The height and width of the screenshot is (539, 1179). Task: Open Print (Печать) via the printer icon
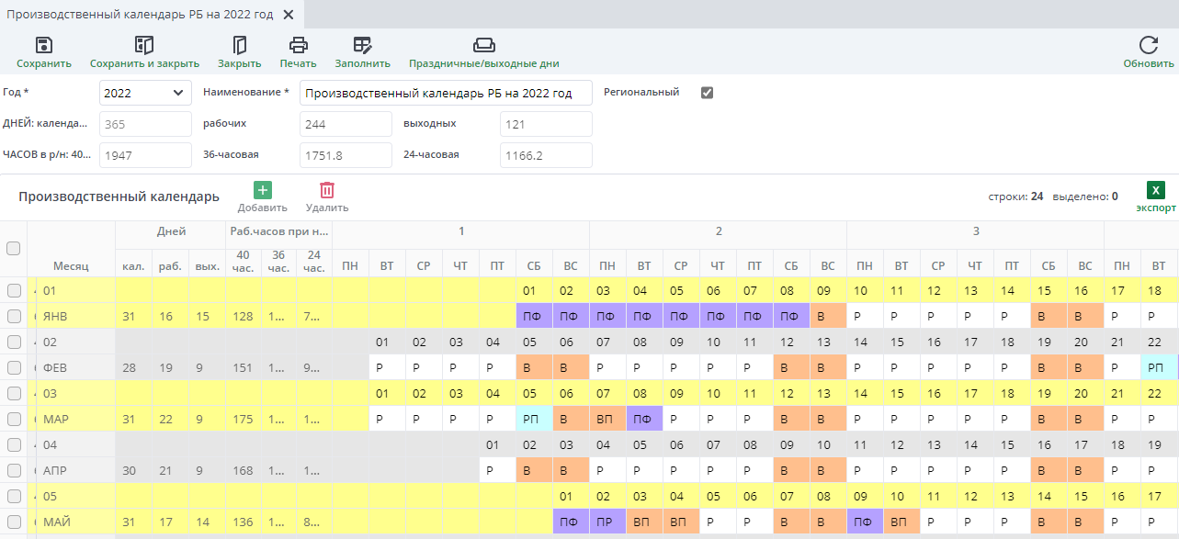(298, 45)
